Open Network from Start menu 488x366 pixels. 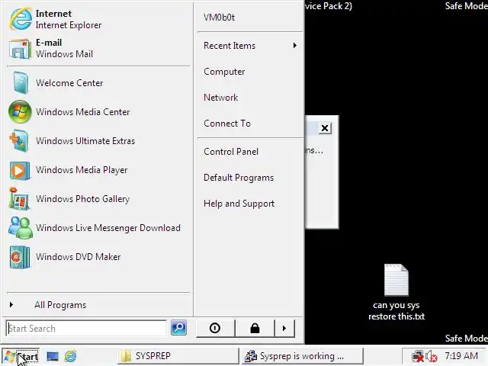pyautogui.click(x=221, y=98)
